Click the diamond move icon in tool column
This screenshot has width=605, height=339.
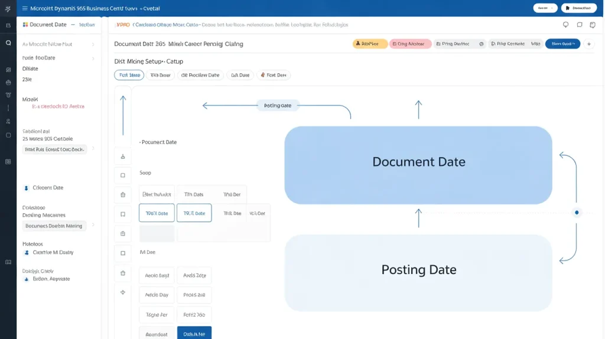tap(123, 292)
